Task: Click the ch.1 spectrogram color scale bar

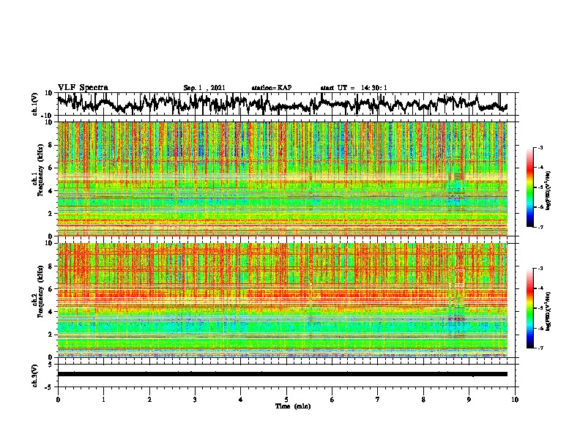Action: pyautogui.click(x=530, y=187)
